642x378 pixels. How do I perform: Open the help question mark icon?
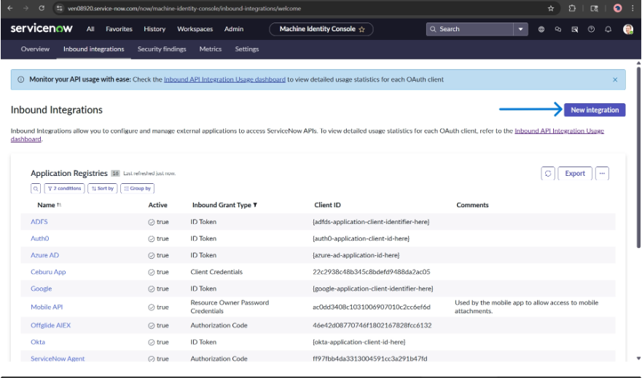coord(591,29)
